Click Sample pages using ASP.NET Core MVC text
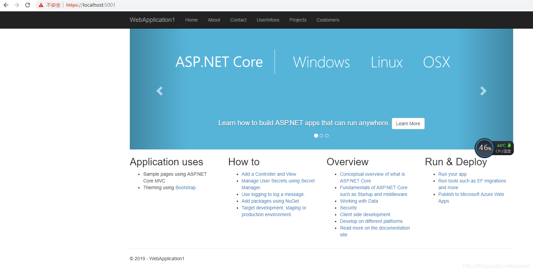533x272 pixels. coord(175,177)
